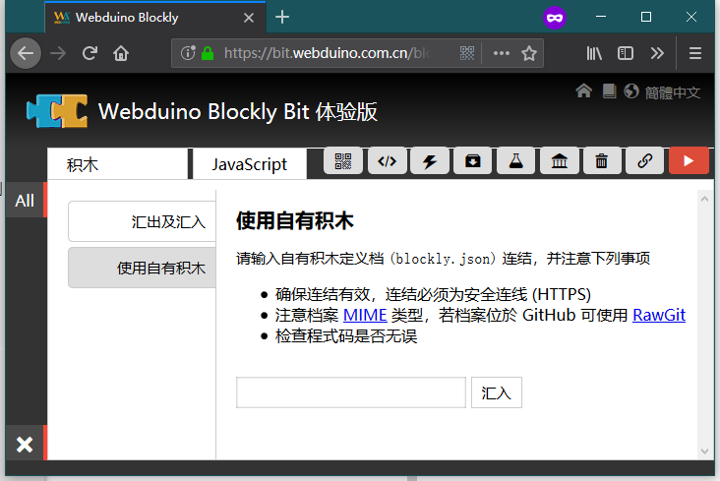Run the program with the red play button
The image size is (720, 481).
tap(689, 161)
